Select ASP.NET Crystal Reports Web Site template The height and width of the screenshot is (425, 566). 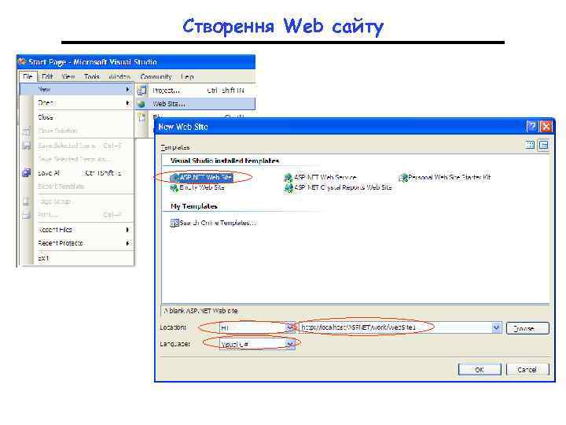click(x=338, y=187)
